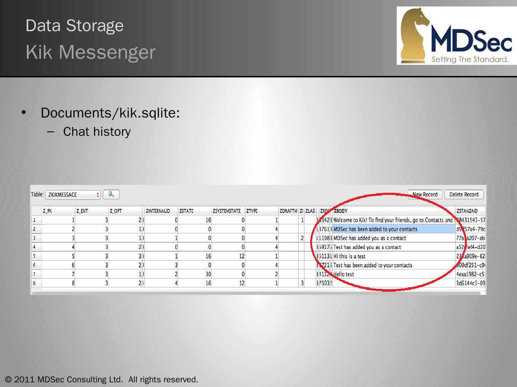Viewport: 517px width, 387px height.
Task: Click the ZSTANZAID cell starting with 4eaa1982
Action: [470, 274]
